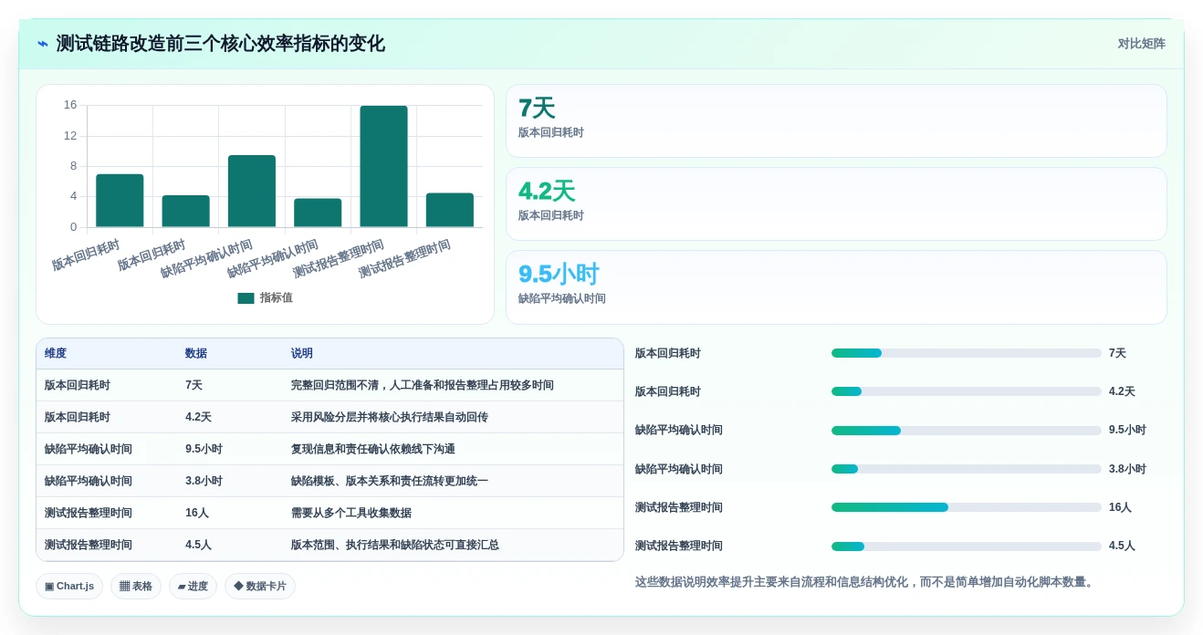This screenshot has width=1203, height=635.
Task: Click the 7天 data card
Action: (x=836, y=121)
